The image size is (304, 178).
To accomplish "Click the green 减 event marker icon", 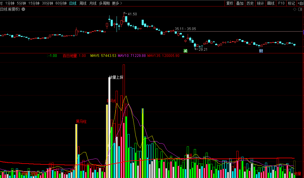I will 185,51.
